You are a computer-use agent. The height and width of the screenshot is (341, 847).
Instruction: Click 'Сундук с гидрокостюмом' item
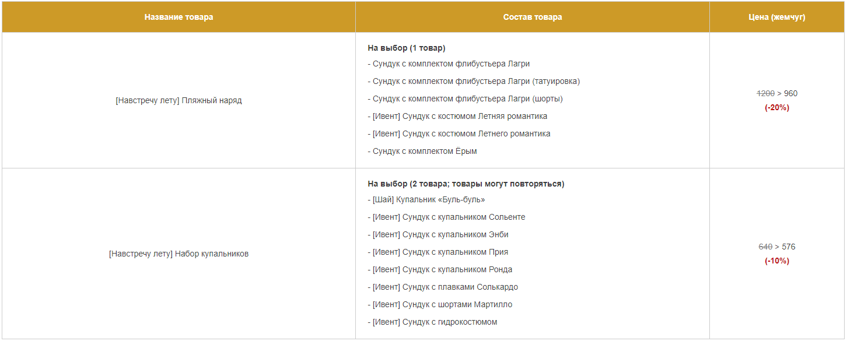pos(435,322)
